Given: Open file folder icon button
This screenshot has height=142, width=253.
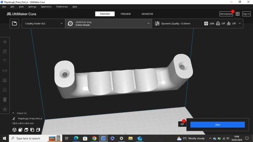Looking at the screenshot, I should pos(14,23).
